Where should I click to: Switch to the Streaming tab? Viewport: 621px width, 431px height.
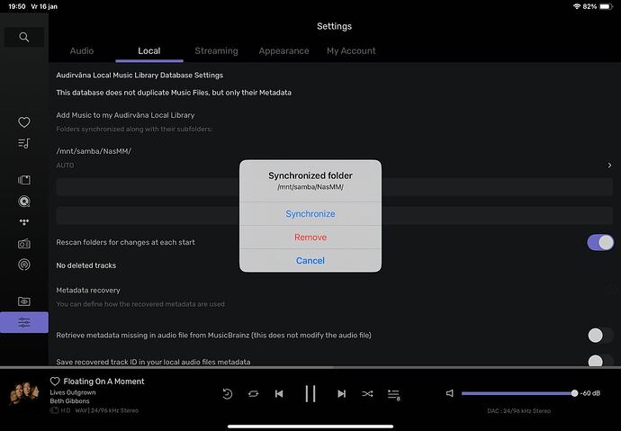tap(216, 51)
